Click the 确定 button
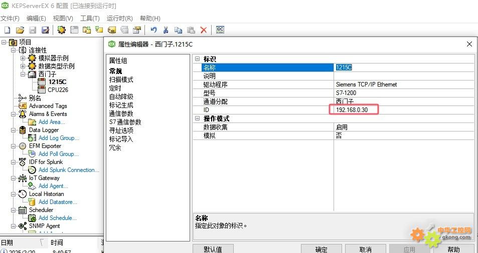478x253 pixels. (x=322, y=249)
